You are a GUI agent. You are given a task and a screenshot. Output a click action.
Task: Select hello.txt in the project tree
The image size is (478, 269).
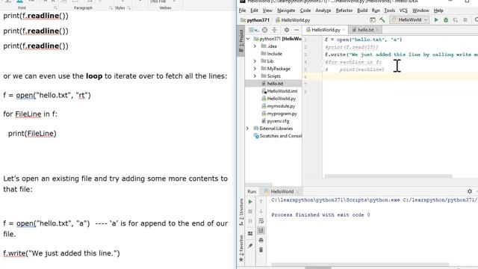[x=275, y=84]
